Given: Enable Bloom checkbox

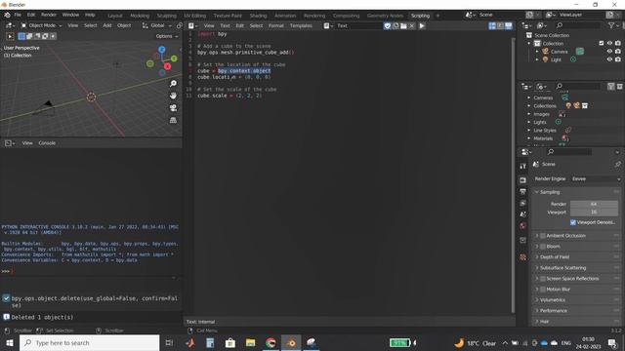Looking at the screenshot, I should point(543,247).
